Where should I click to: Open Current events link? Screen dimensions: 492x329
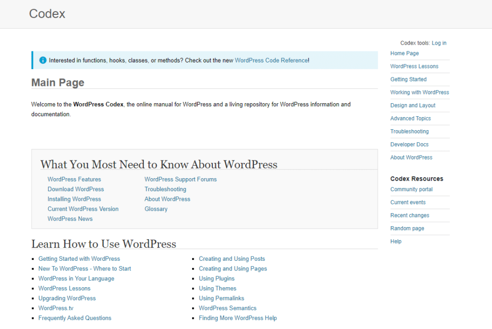(408, 202)
